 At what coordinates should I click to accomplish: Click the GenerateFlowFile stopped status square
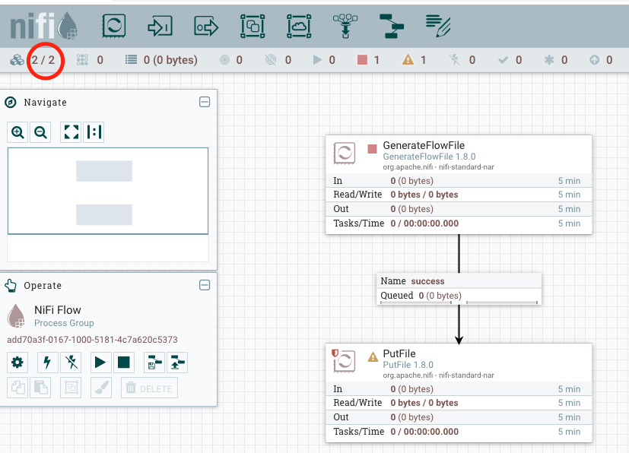point(372,149)
